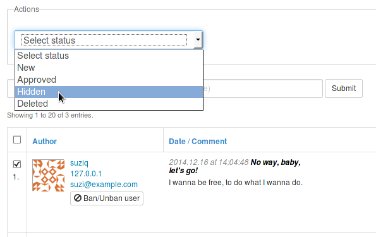The height and width of the screenshot is (237, 376).
Task: Click the suzi@example.com email link
Action: 104,184
